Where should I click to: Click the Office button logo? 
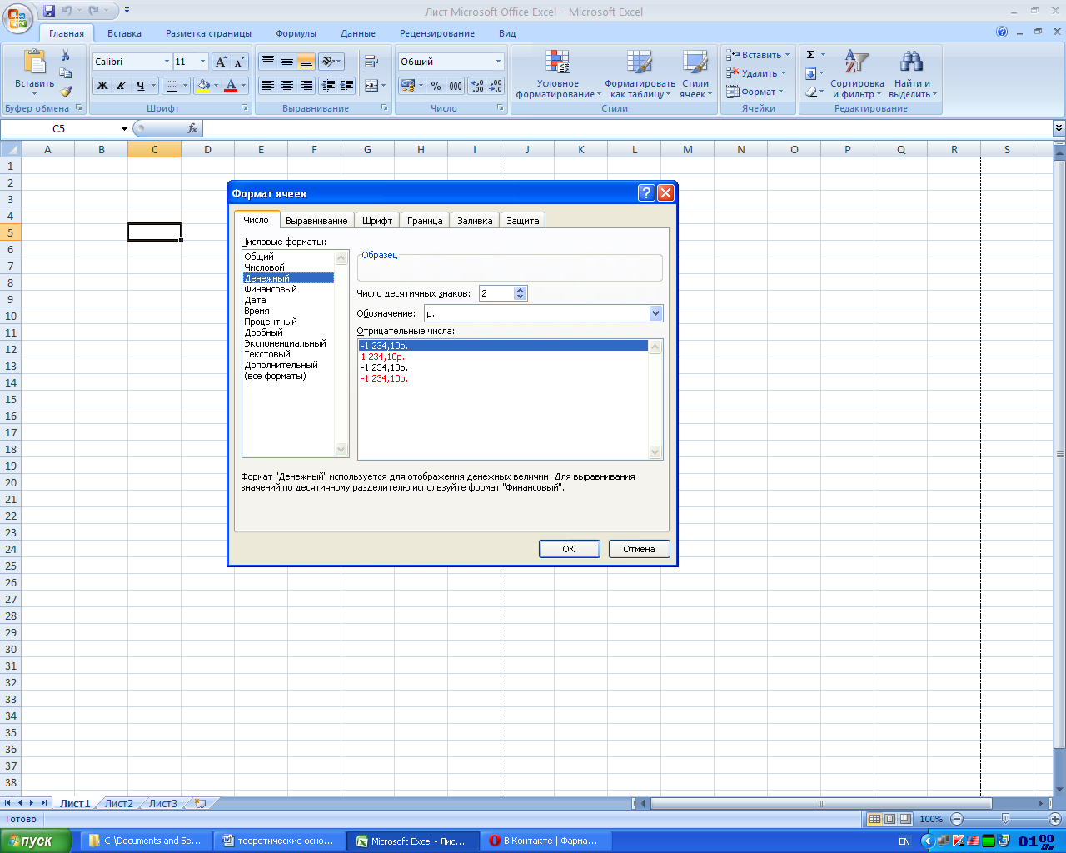coord(17,17)
